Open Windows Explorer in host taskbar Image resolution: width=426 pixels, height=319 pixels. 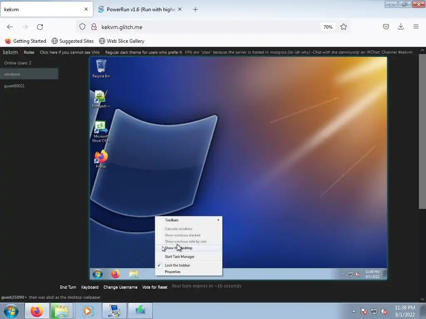click(x=62, y=311)
